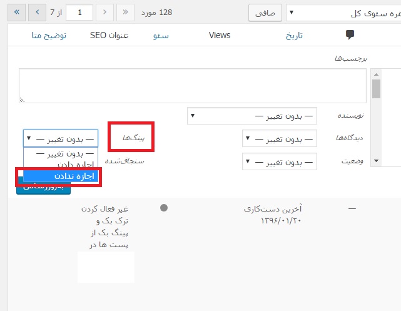Select اجازه ندادن option in pings list

61,176
